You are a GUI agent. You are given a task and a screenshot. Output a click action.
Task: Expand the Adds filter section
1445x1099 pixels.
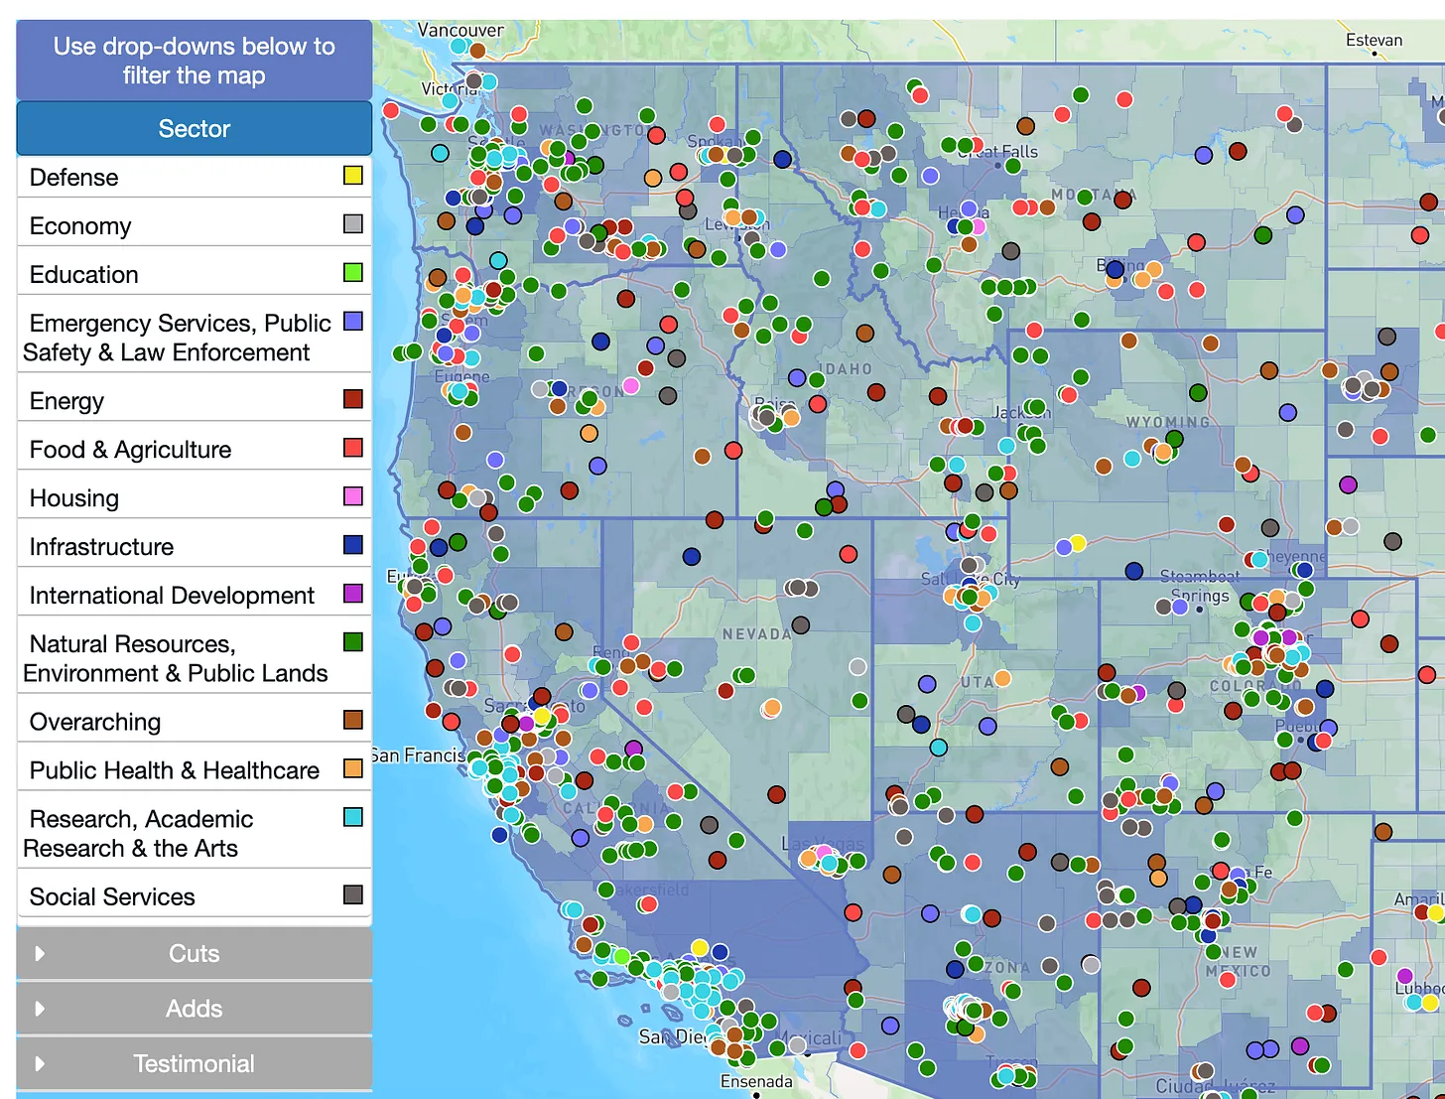[194, 1009]
